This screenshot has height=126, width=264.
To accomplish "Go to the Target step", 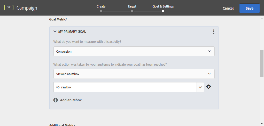I will tap(132, 6).
